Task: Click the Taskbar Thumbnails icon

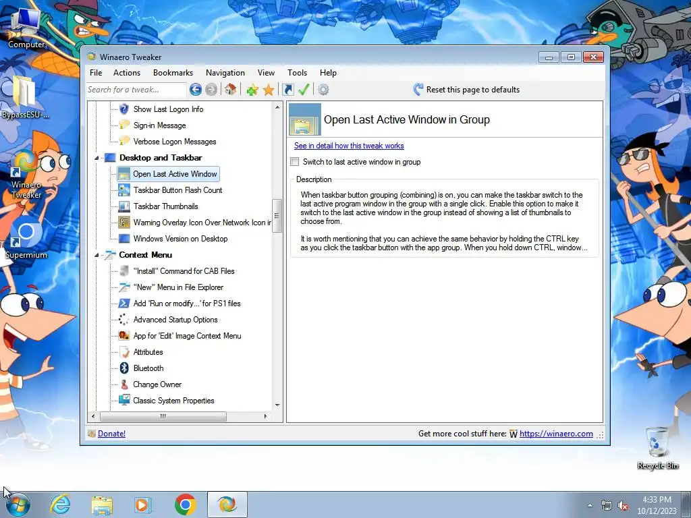Action: click(x=124, y=206)
